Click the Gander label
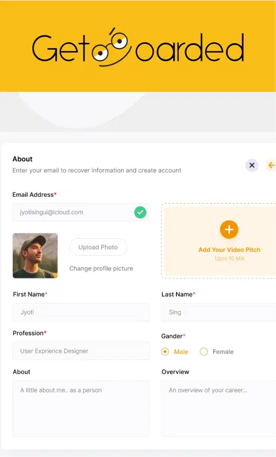Viewport: 276px width, 457px height. click(x=173, y=336)
